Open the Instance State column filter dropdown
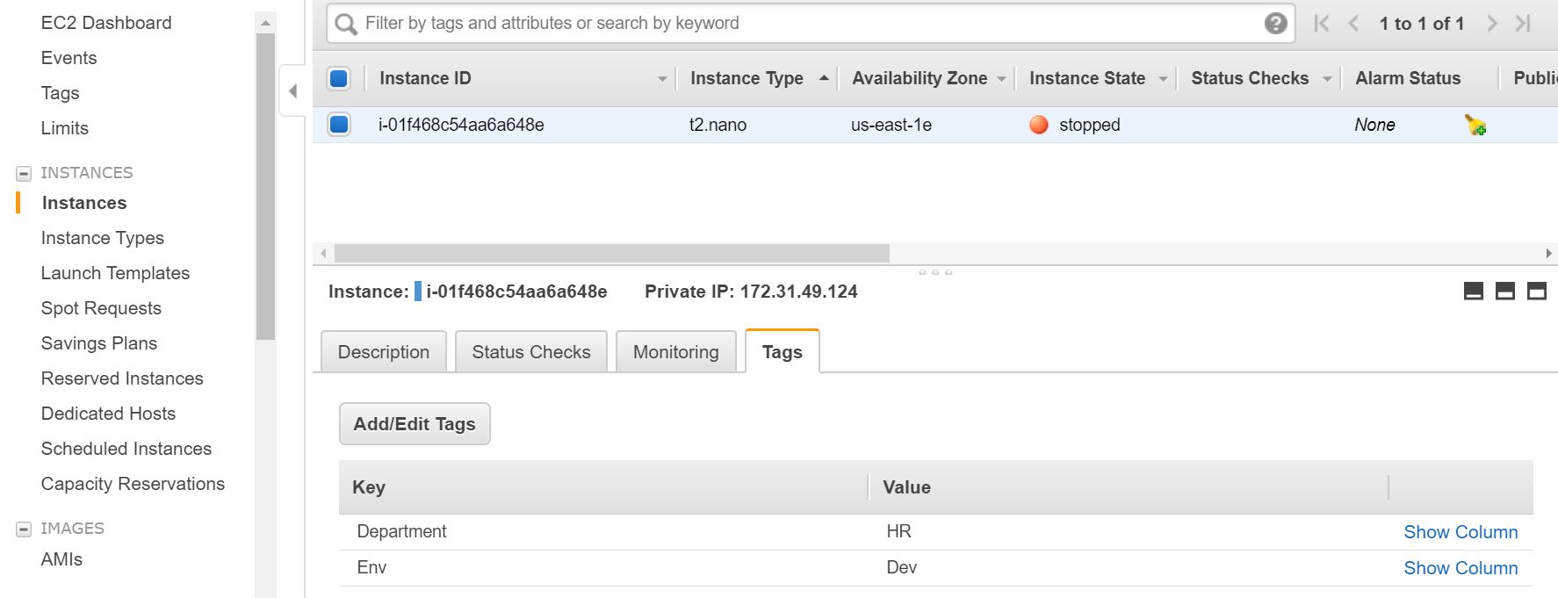Viewport: 1558px width, 598px height. (1163, 79)
